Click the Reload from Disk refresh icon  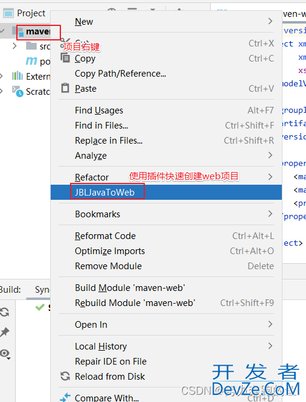click(x=65, y=376)
